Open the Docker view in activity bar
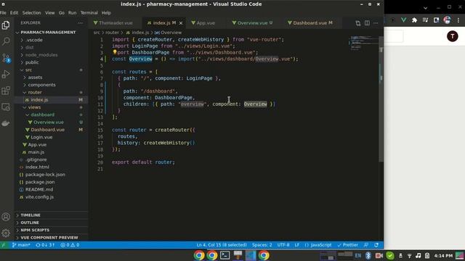Screen dimensions: 465x261 (x=6, y=123)
